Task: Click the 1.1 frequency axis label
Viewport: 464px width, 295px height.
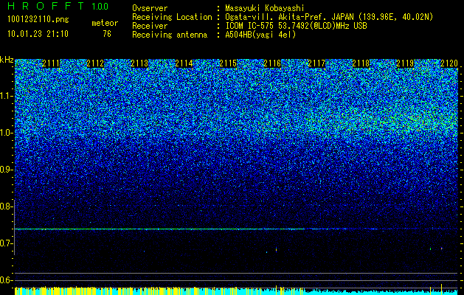Action: pyautogui.click(x=6, y=96)
